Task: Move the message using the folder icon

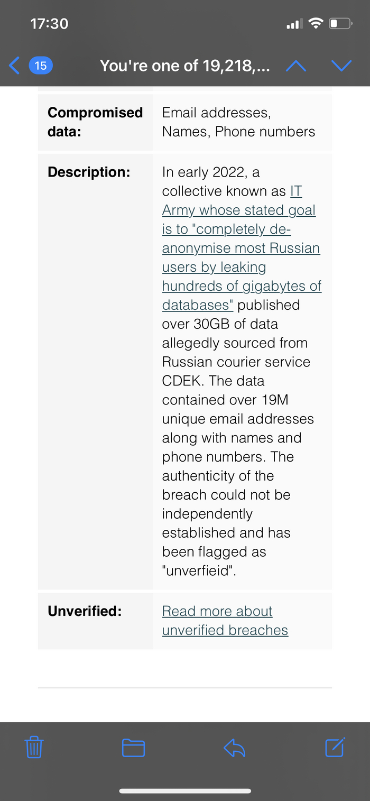Action: tap(133, 747)
